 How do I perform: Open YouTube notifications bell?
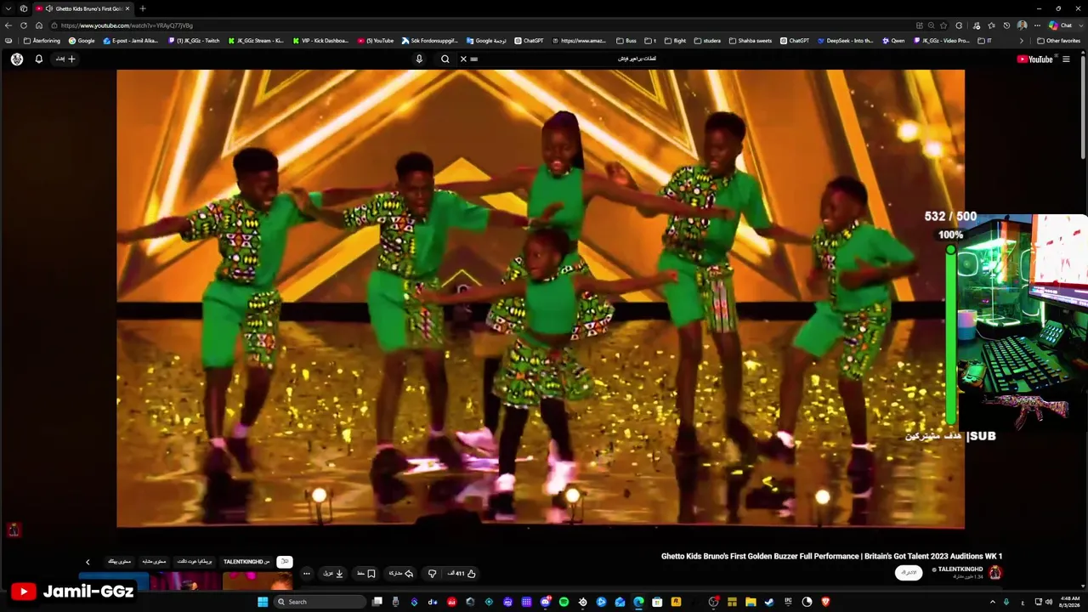(x=38, y=59)
